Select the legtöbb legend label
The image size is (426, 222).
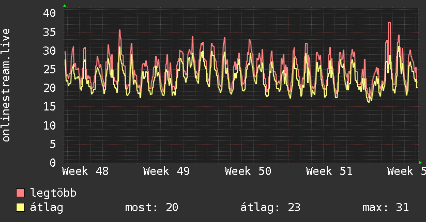[53, 193]
